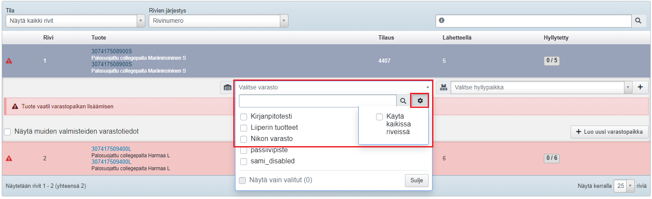
Task: Select the sami_disabled warehouse option
Action: tap(244, 162)
